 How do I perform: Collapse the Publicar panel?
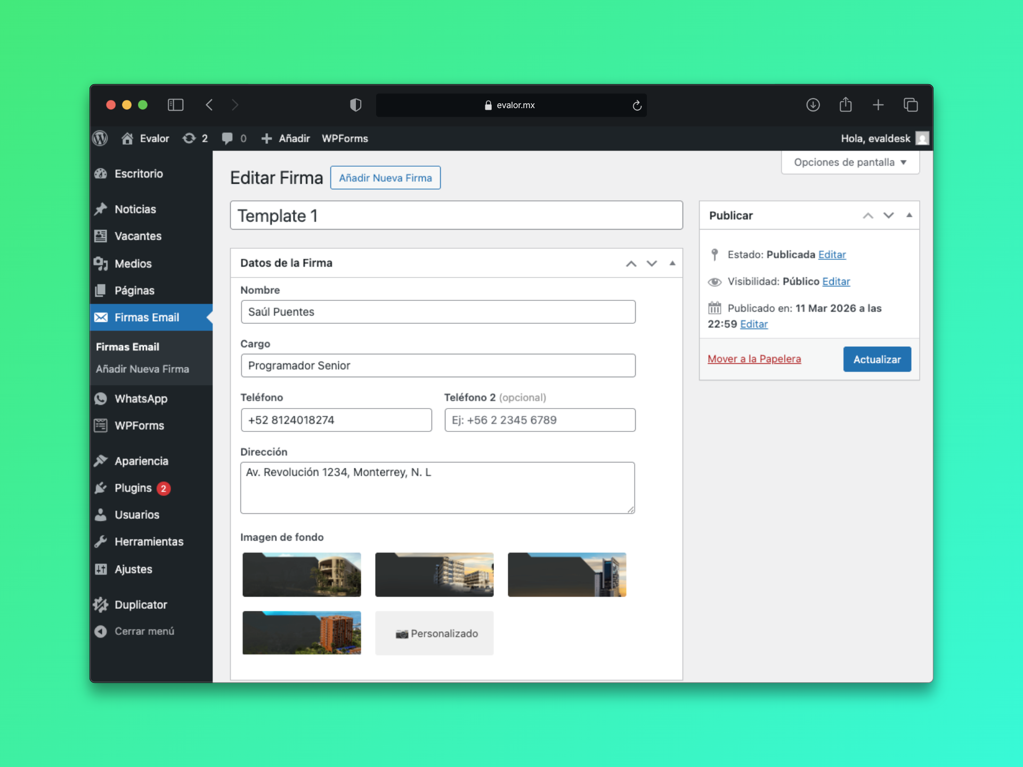(908, 215)
